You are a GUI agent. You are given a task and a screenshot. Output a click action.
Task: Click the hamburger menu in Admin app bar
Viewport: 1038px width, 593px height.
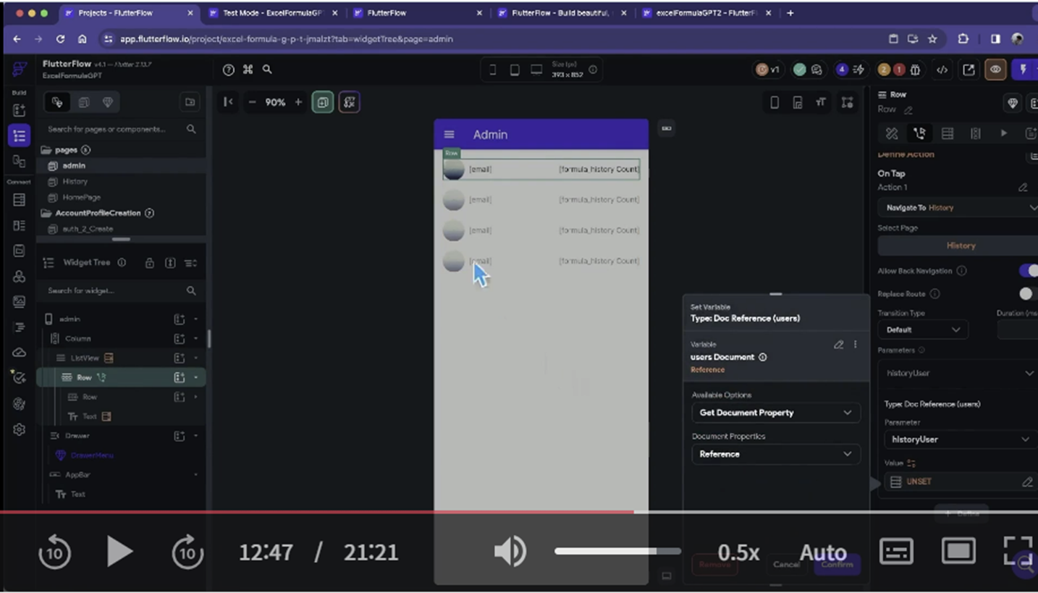[449, 135]
